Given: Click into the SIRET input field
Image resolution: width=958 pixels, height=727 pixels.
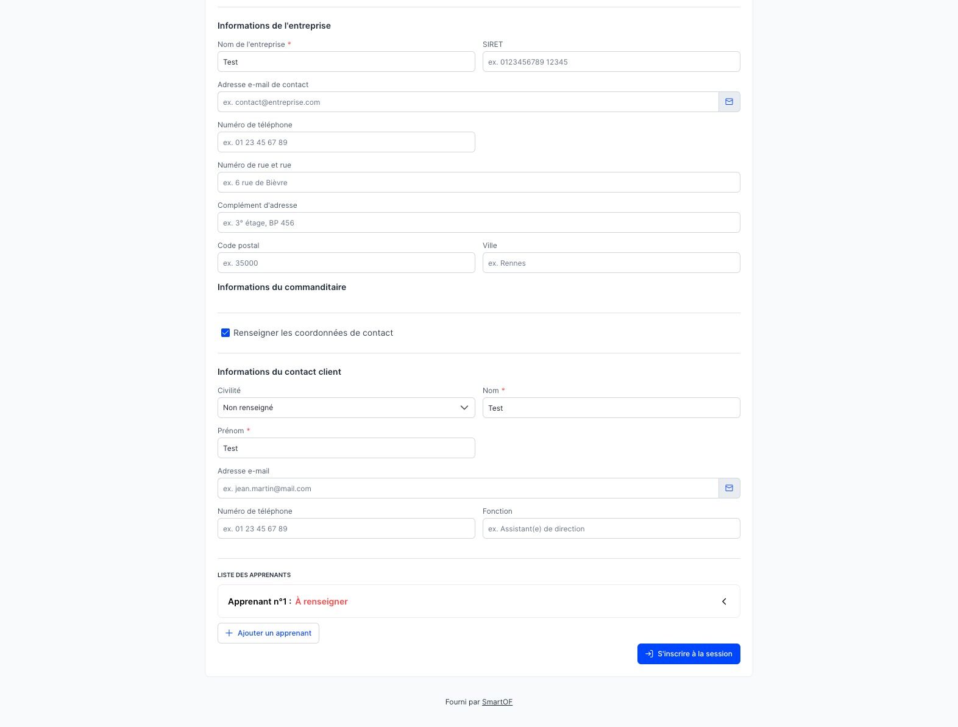Looking at the screenshot, I should [x=611, y=62].
